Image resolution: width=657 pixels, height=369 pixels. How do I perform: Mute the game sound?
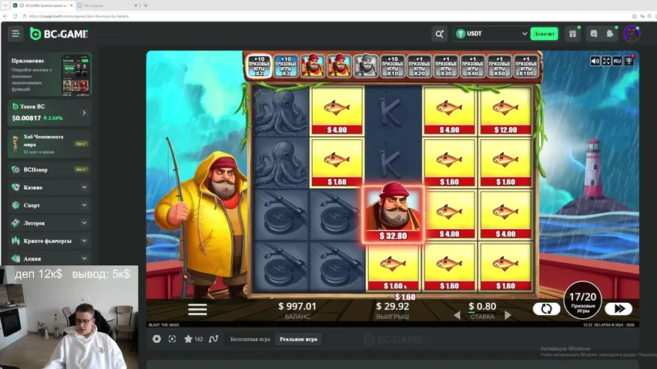595,61
